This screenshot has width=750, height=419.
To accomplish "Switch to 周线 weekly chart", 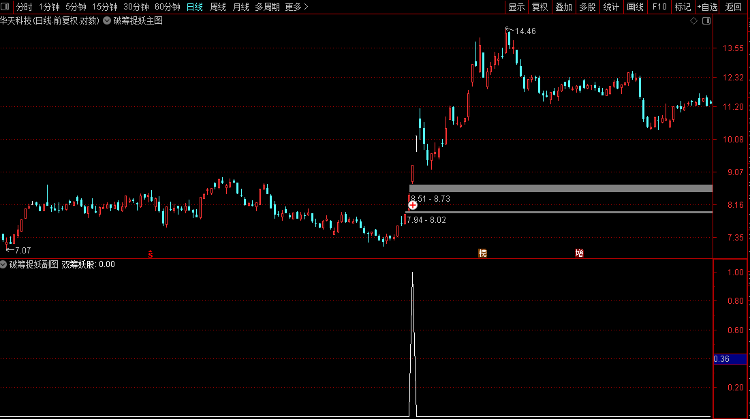I will coord(217,7).
